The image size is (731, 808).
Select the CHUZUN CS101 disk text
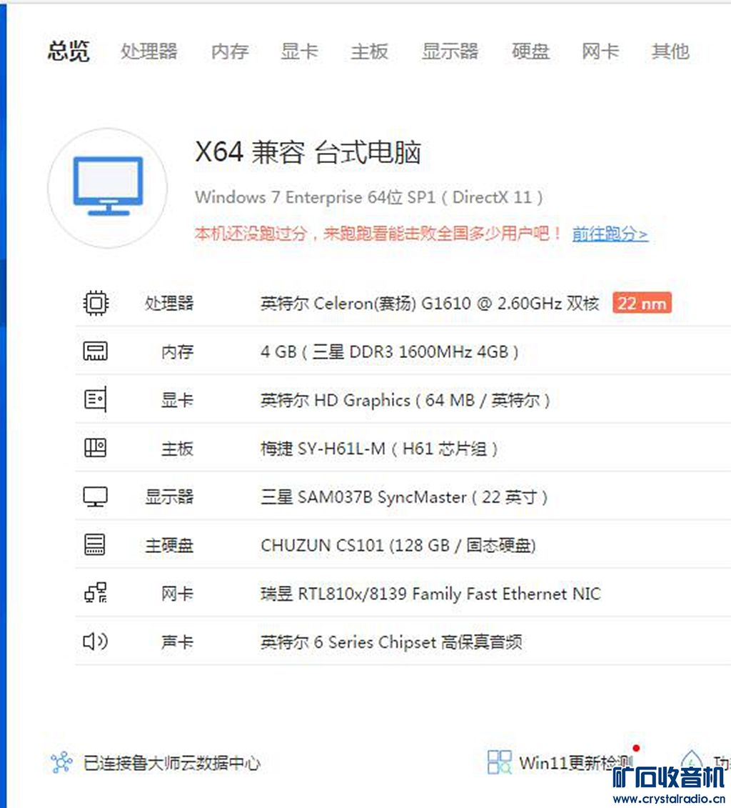(398, 545)
